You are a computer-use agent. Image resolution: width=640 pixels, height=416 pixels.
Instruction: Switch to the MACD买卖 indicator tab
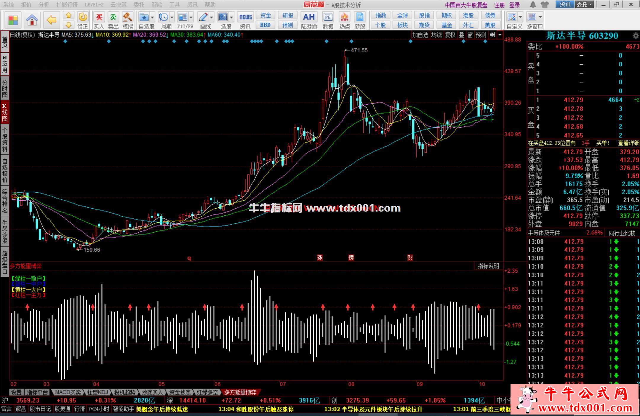[x=68, y=392]
